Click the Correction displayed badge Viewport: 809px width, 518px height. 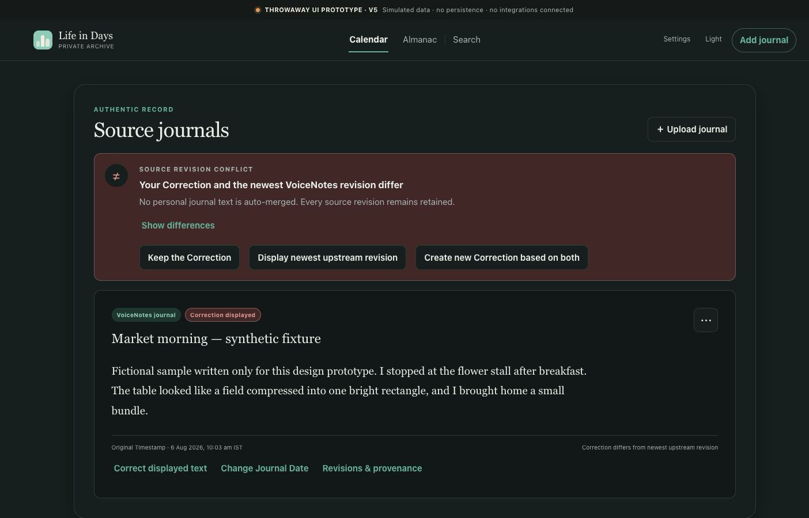pyautogui.click(x=223, y=315)
